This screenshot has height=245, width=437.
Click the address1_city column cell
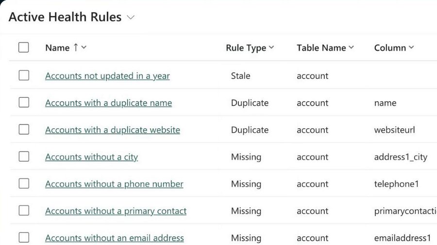tap(401, 157)
